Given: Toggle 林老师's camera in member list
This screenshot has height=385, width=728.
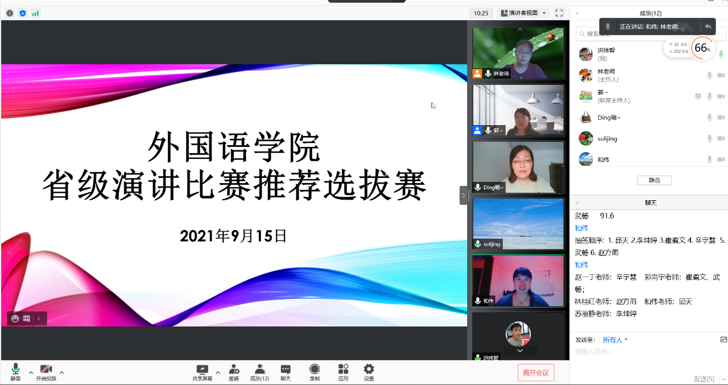Looking at the screenshot, I should pos(721,75).
